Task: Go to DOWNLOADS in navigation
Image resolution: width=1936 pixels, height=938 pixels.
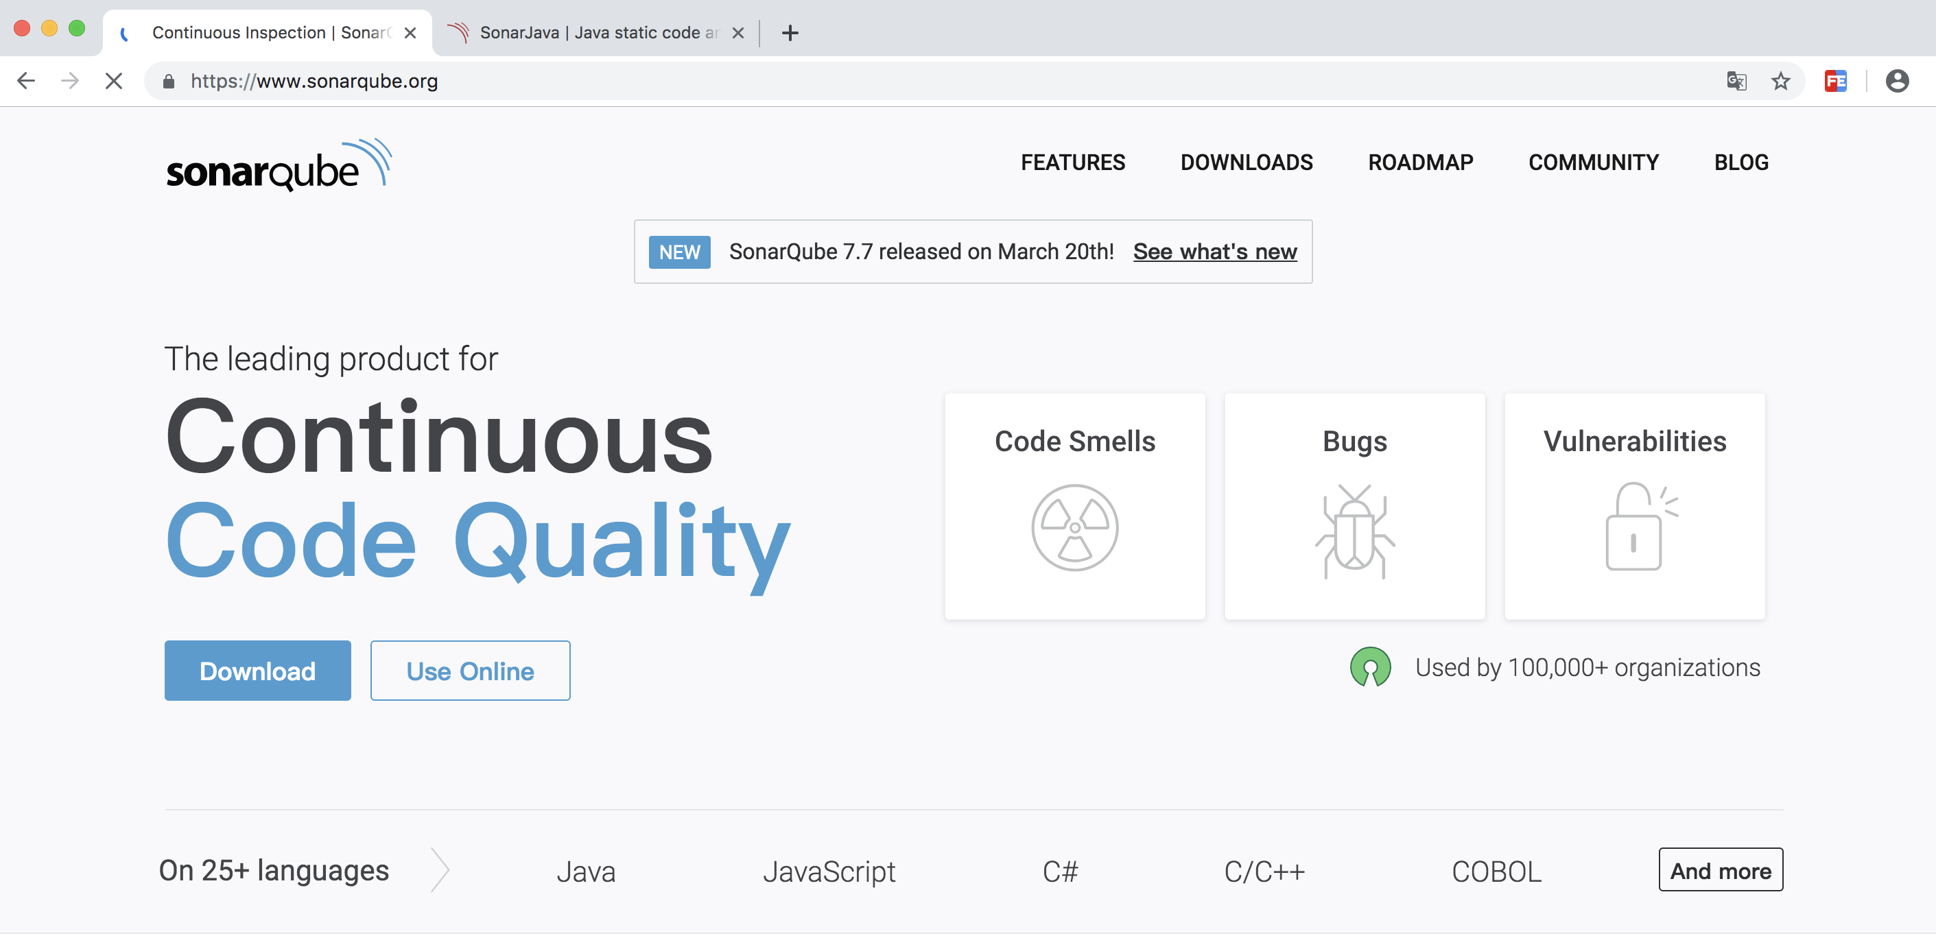Action: tap(1246, 163)
